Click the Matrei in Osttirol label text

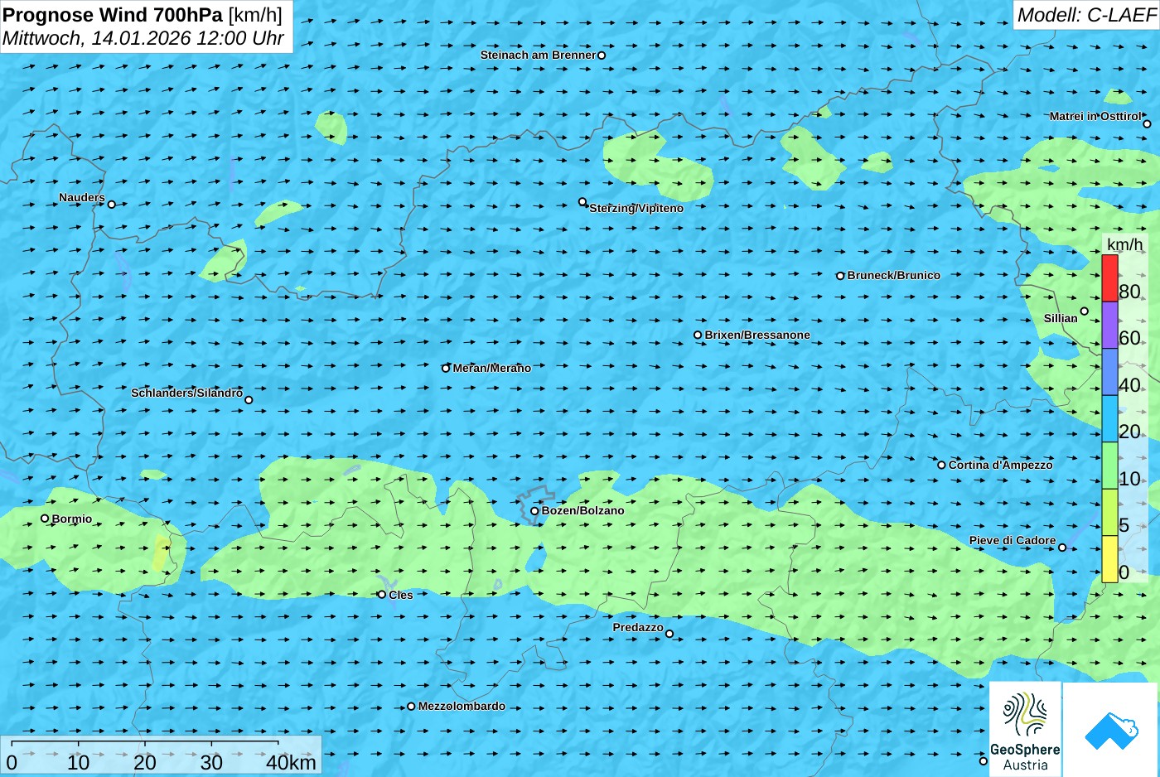(x=1095, y=116)
